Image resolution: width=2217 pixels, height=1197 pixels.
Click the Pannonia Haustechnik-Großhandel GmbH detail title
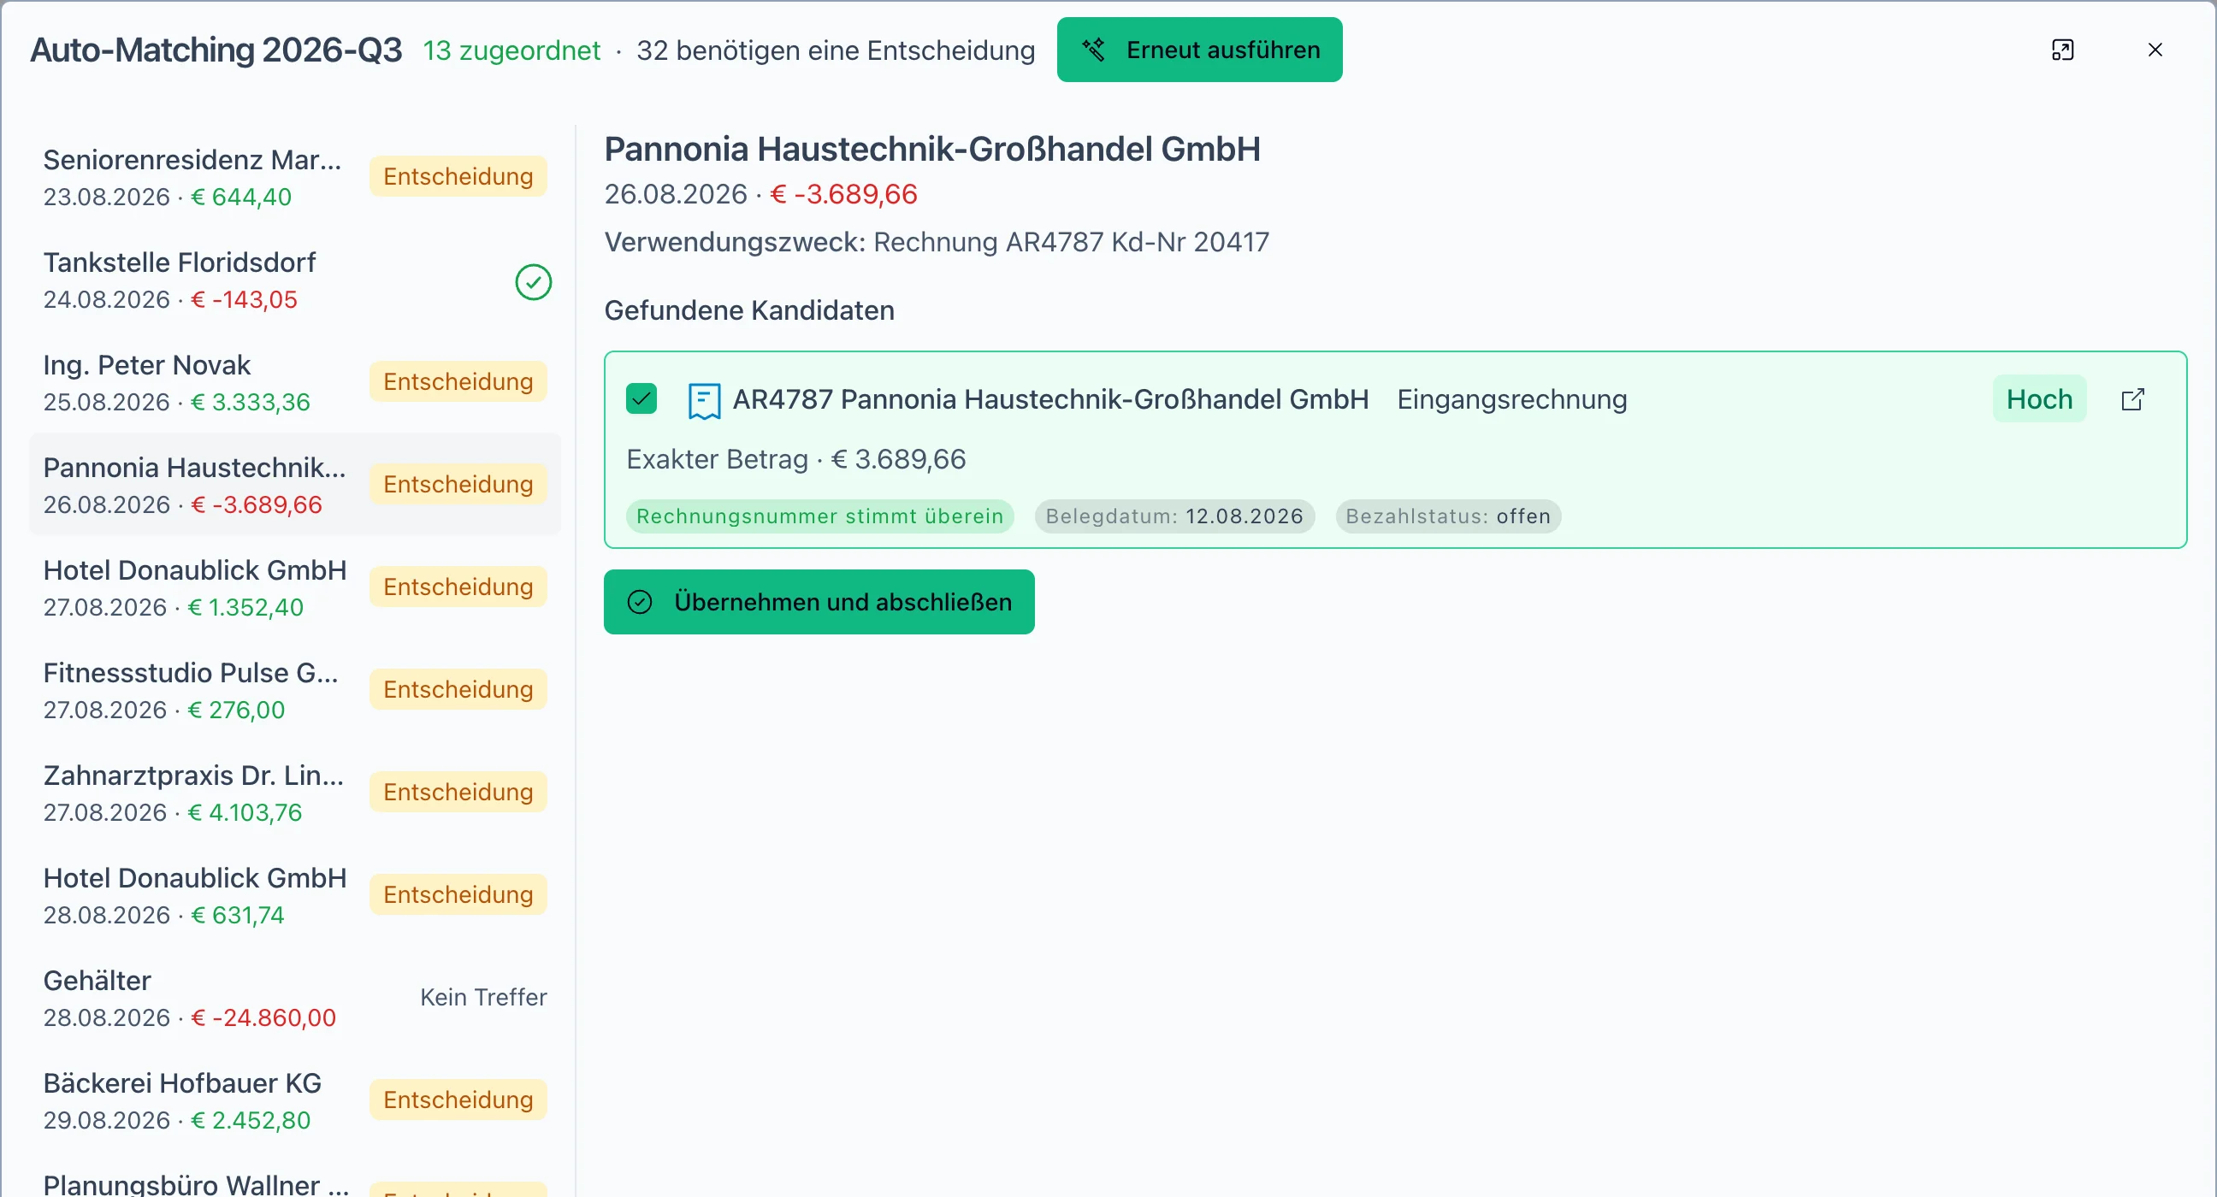pyautogui.click(x=932, y=150)
